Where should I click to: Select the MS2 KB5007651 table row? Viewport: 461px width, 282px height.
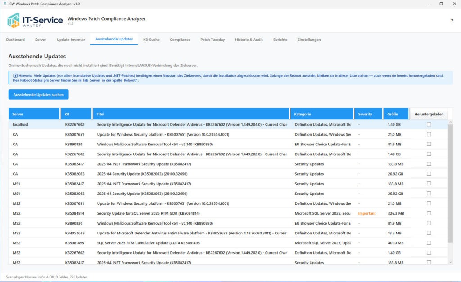pos(180,203)
